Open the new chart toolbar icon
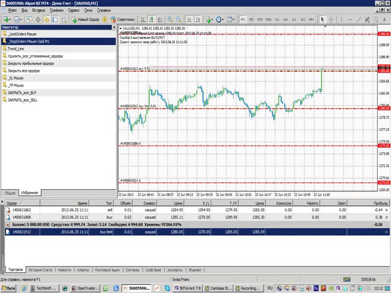391x293 pixels. click(5, 20)
